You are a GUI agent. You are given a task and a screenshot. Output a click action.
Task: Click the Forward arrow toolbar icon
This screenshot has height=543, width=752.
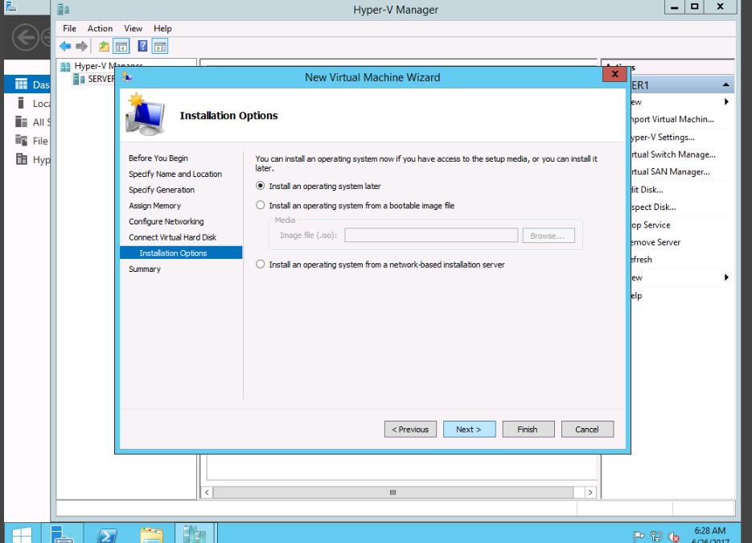click(81, 47)
